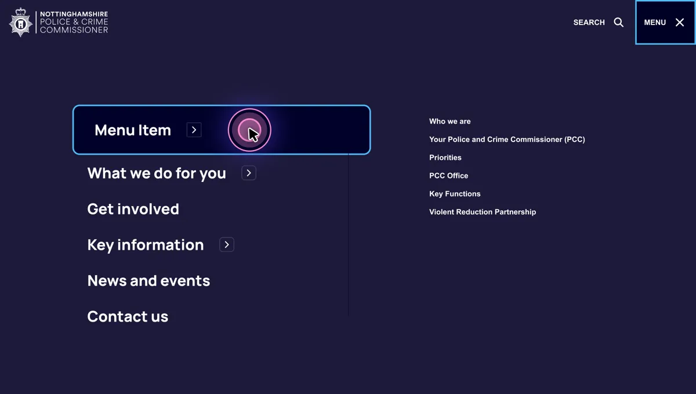Click the glowing cursor highlight circle
The image size is (696, 394).
(249, 130)
